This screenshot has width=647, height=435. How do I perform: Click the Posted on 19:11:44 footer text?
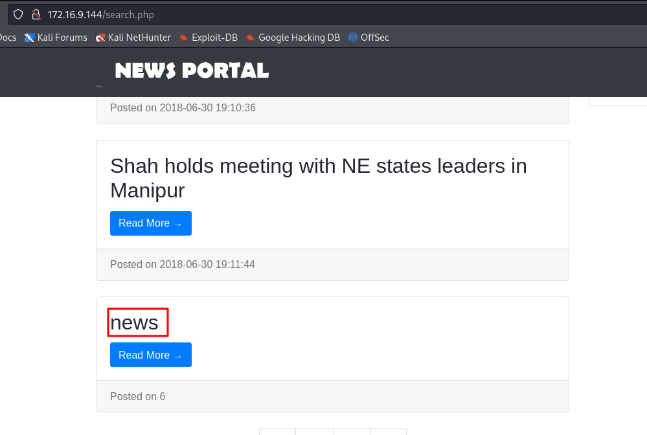point(183,265)
